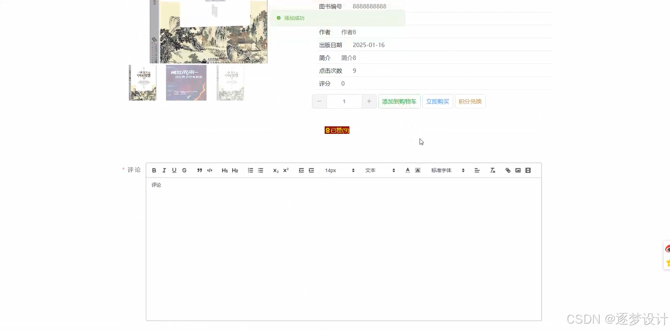Click the 积分兑换 points redemption link

pyautogui.click(x=470, y=101)
